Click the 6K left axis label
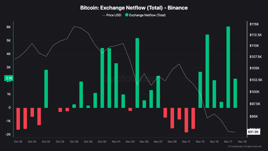268x151 pixels. pyautogui.click(x=8, y=27)
